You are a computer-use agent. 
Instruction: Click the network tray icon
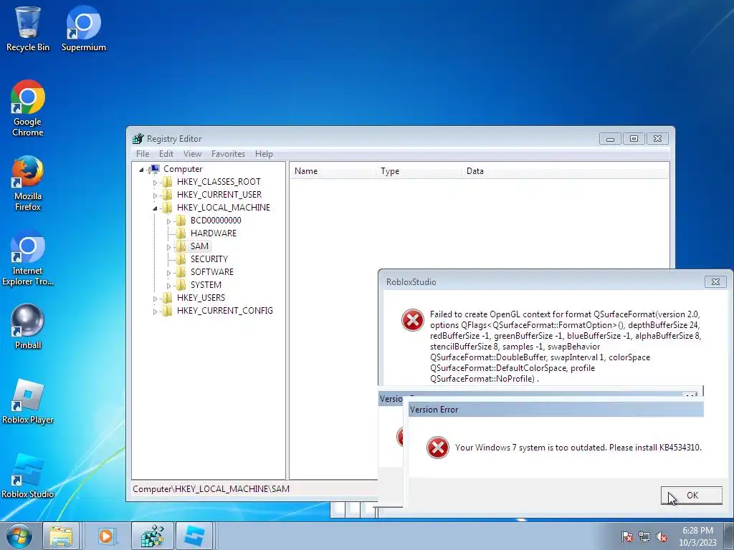pyautogui.click(x=644, y=537)
